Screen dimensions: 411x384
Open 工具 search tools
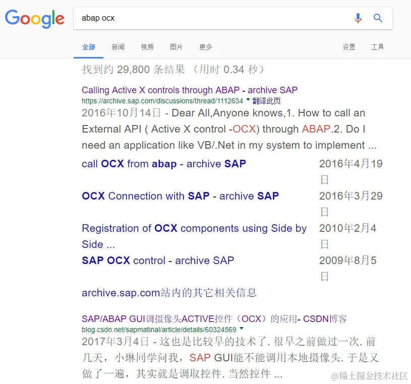377,47
